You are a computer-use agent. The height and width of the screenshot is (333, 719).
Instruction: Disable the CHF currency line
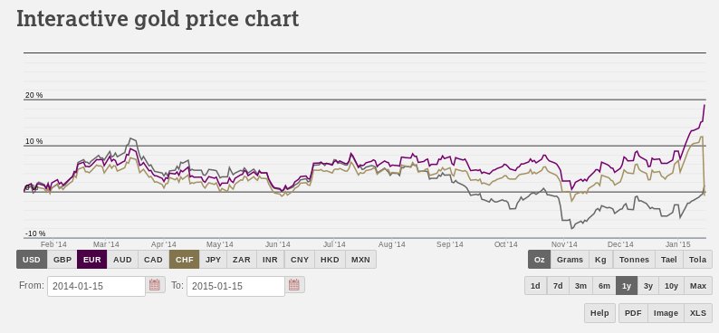coord(185,260)
